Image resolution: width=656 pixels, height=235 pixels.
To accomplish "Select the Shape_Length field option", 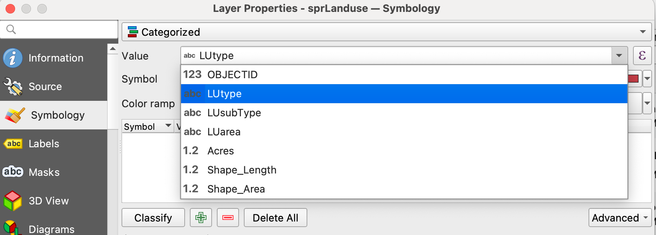I will coord(241,170).
